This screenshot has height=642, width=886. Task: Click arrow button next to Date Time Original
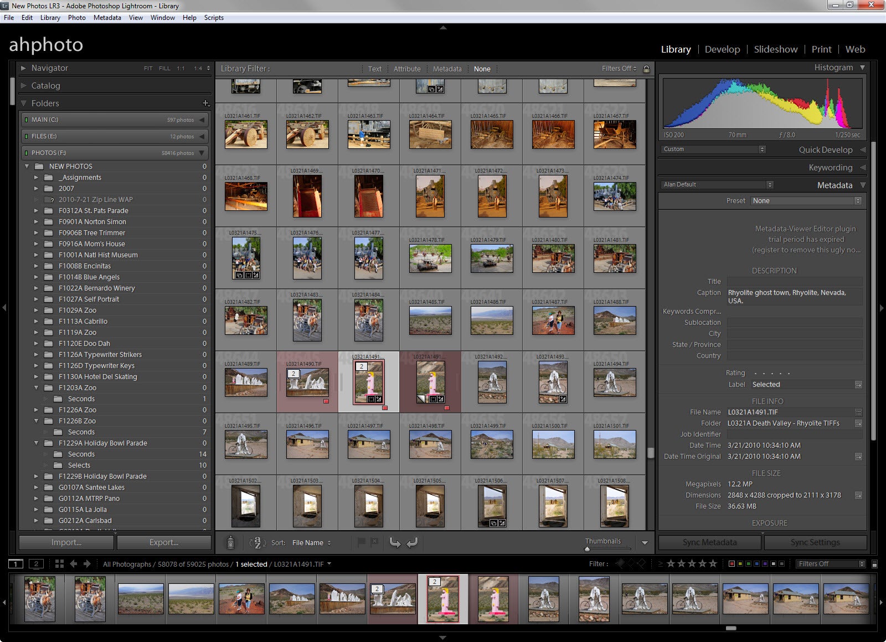[858, 457]
